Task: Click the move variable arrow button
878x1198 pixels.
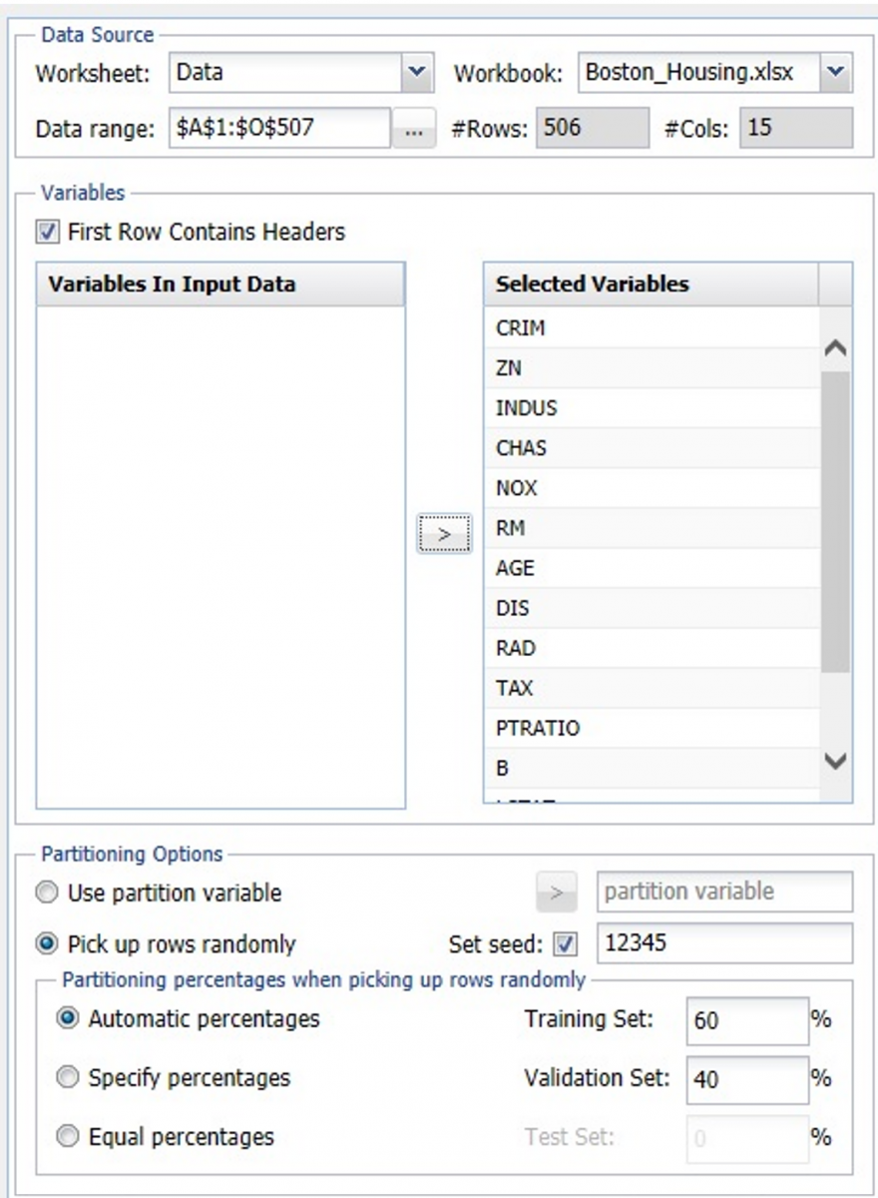Action: [444, 534]
